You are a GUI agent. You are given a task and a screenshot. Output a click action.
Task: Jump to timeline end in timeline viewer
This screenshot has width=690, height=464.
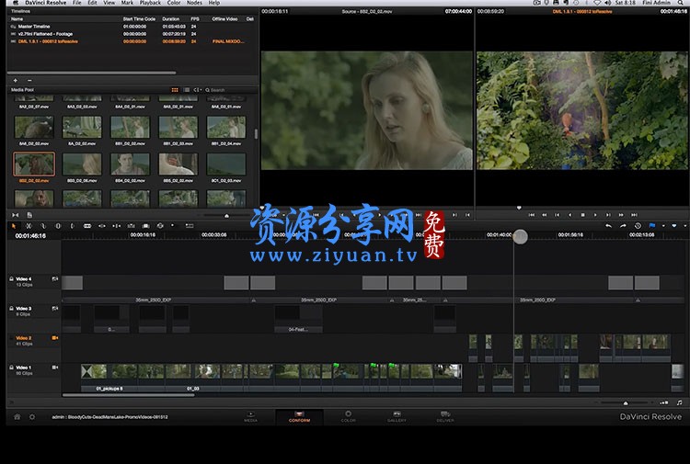pos(634,215)
